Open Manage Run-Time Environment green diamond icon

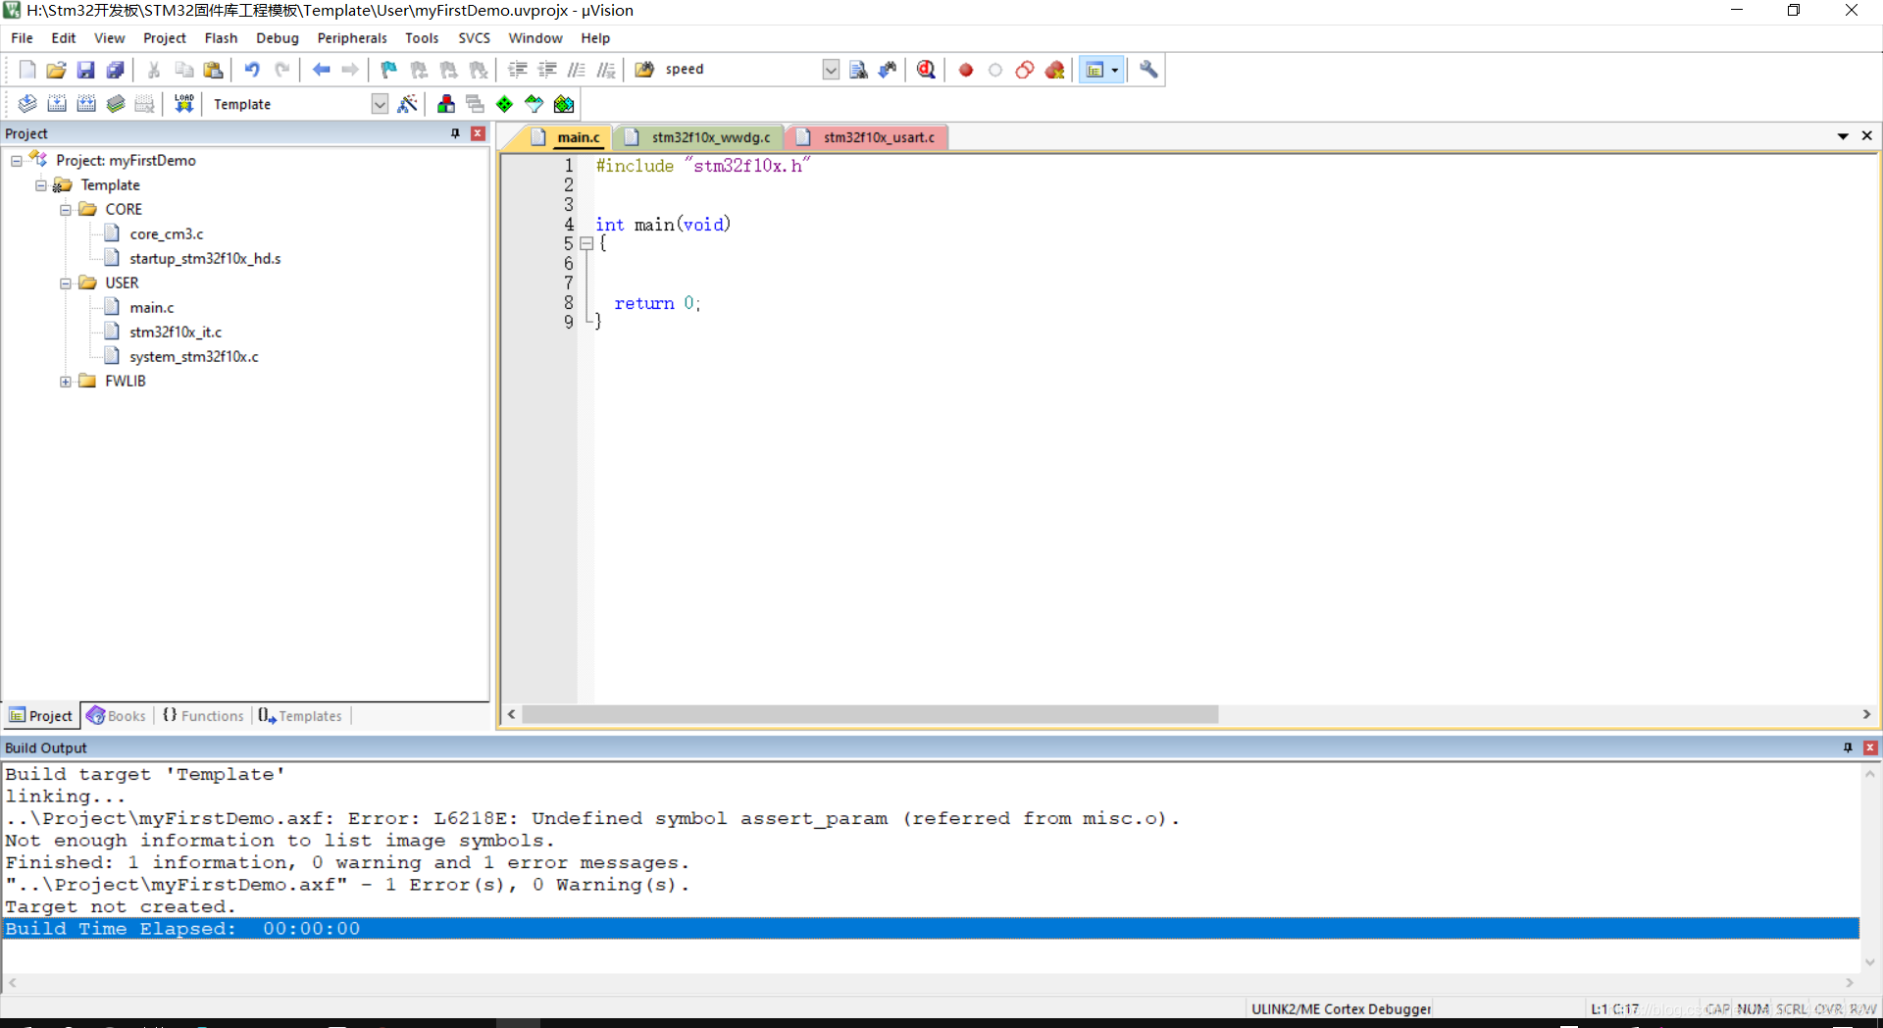coord(504,104)
